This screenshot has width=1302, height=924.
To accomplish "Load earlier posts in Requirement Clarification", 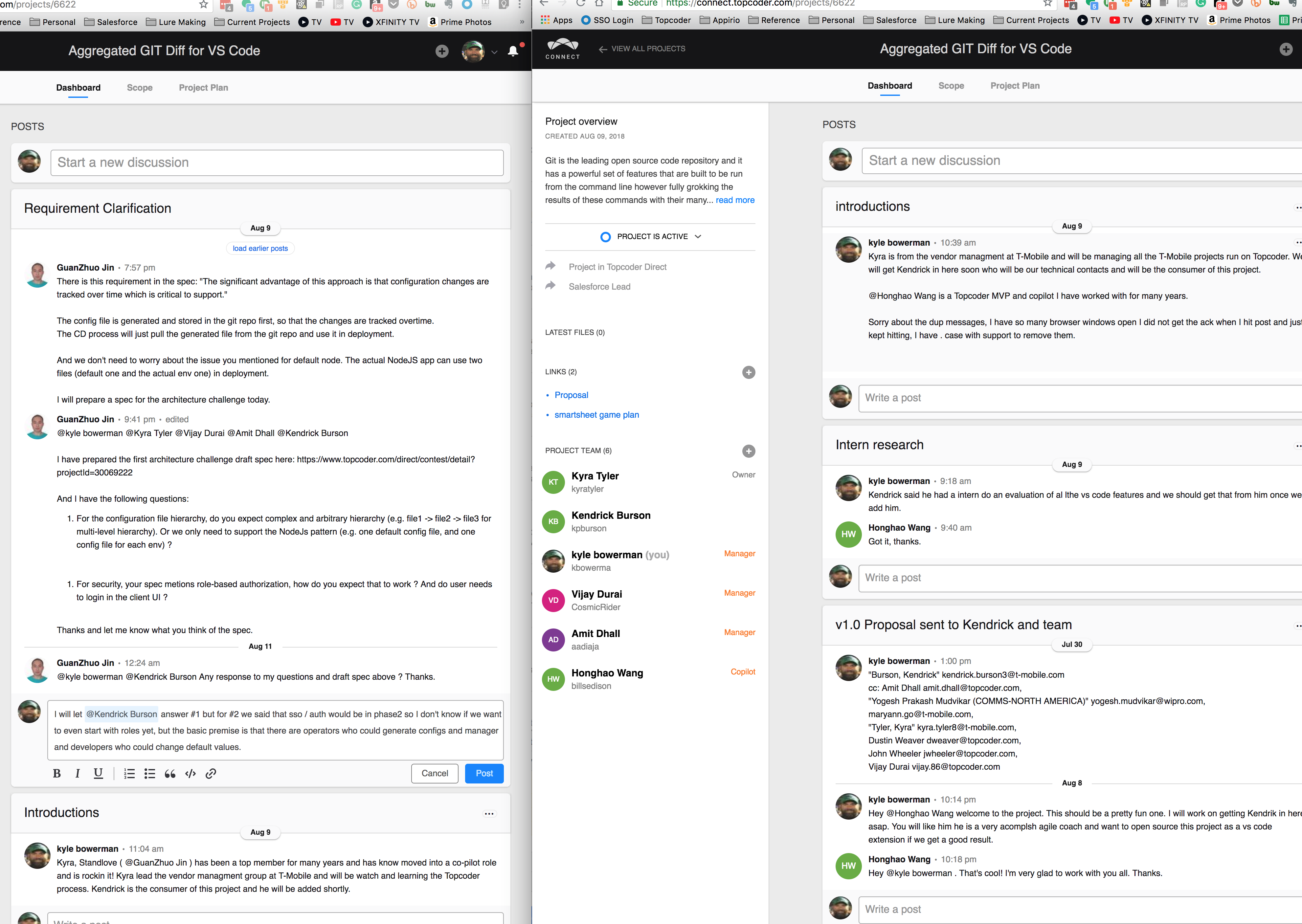I will coord(260,248).
